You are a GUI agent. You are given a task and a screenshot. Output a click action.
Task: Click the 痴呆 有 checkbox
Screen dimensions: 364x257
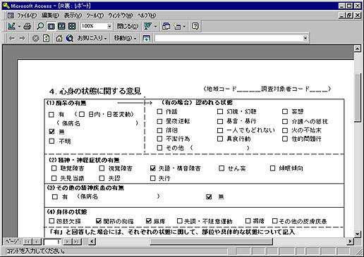coord(51,115)
